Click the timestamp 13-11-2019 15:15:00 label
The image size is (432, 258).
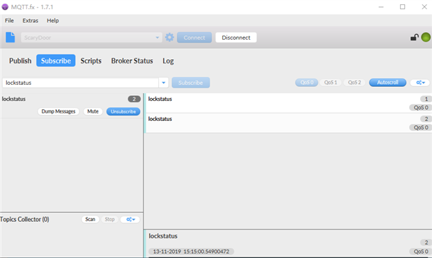click(x=191, y=252)
